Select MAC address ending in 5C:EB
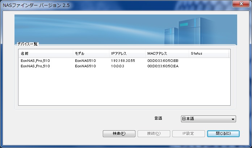Image resolution: width=252 pixels, height=148 pixels. click(163, 61)
